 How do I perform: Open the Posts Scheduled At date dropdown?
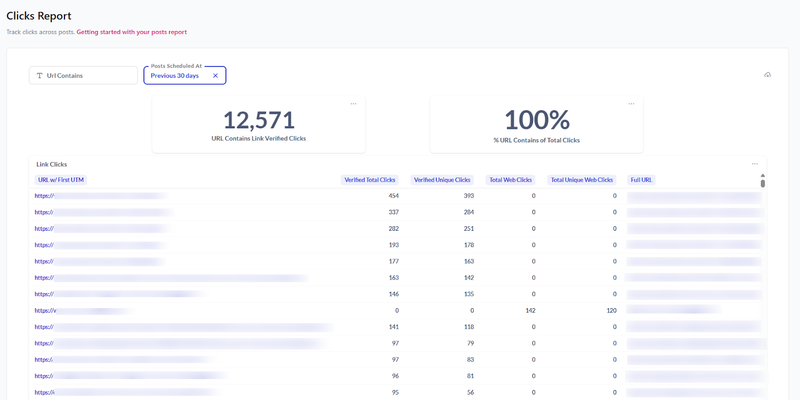click(175, 76)
